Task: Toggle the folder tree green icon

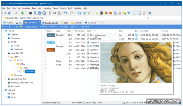Action: coord(97,13)
